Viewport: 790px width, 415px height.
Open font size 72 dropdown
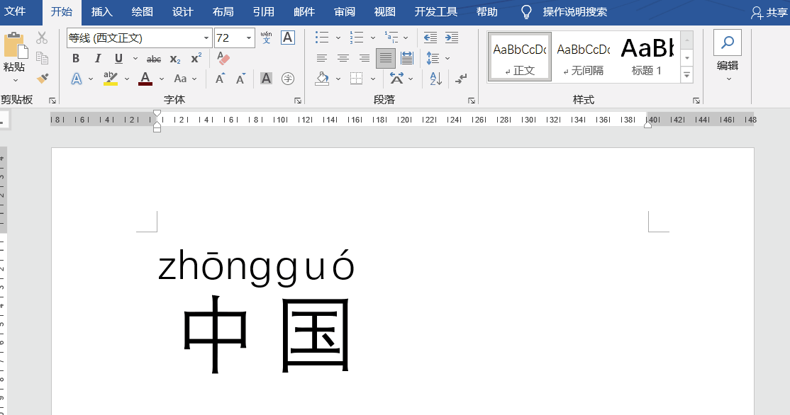point(249,38)
